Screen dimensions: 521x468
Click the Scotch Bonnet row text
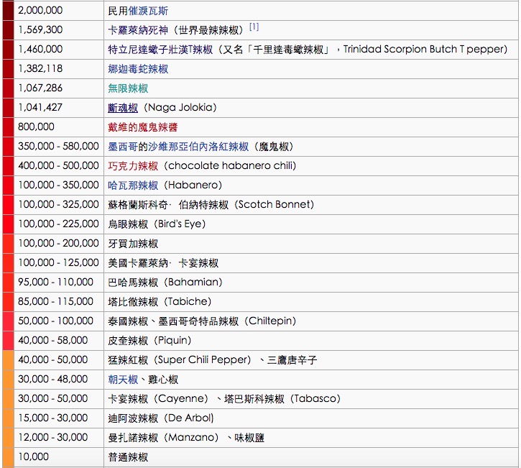click(211, 205)
